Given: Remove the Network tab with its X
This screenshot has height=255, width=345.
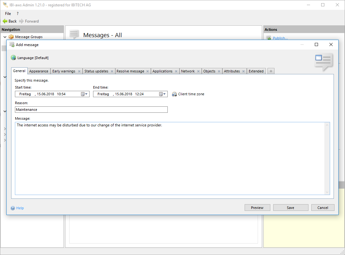Looking at the screenshot, I should (198, 71).
